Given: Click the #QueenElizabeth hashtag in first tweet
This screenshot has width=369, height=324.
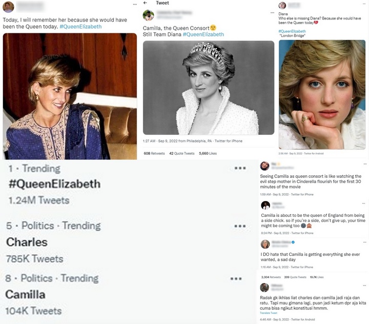Looking at the screenshot, I should click(81, 27).
